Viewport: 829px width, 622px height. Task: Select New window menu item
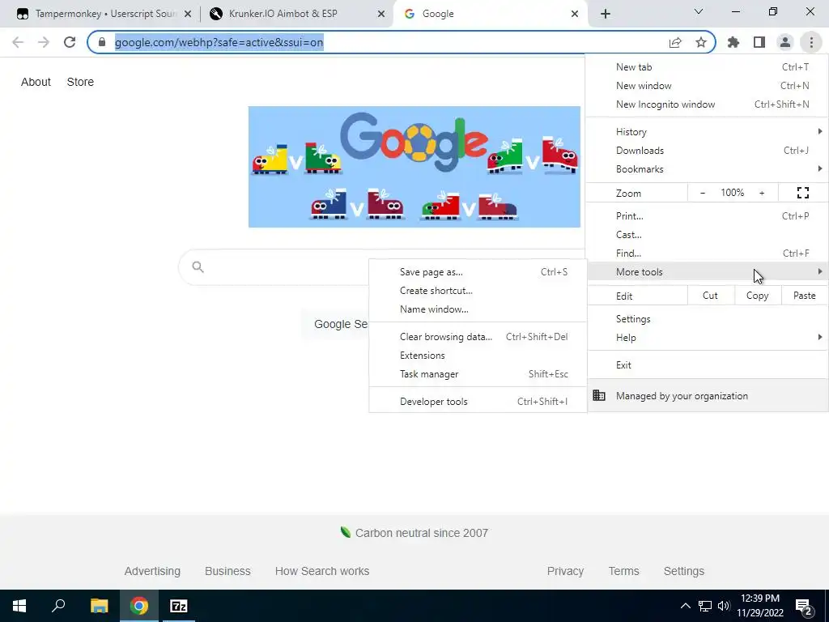point(707,86)
